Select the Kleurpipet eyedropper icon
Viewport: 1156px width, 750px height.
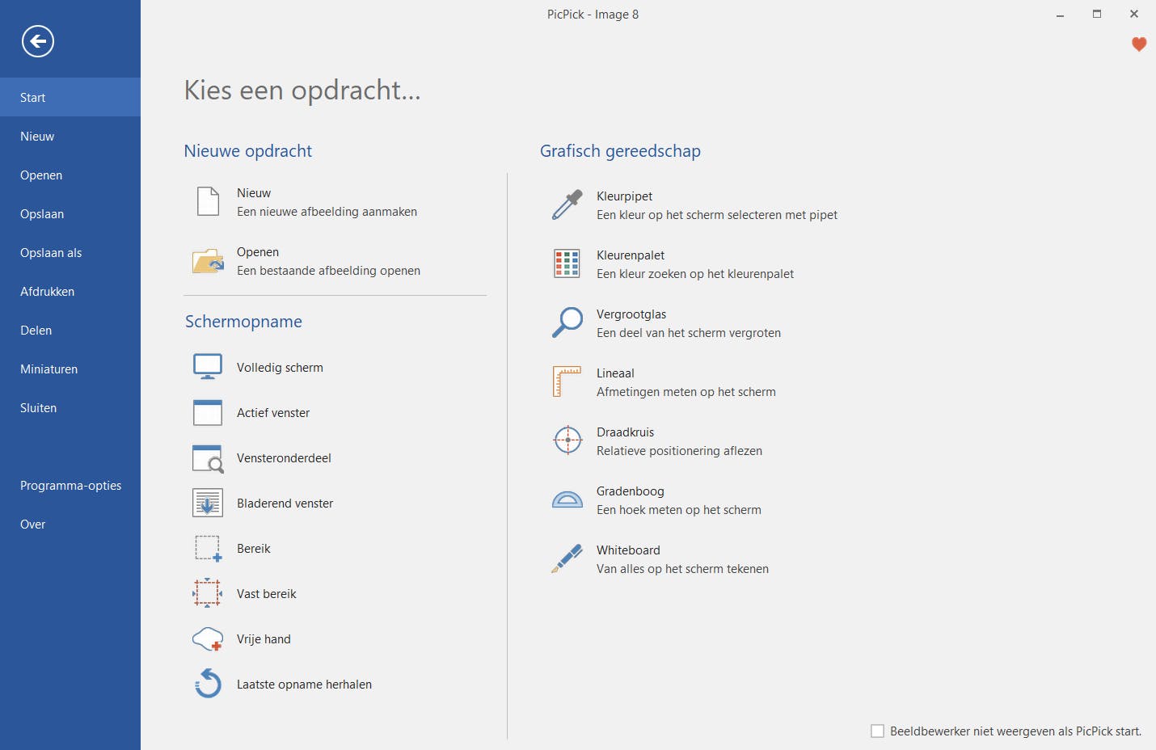(x=567, y=204)
